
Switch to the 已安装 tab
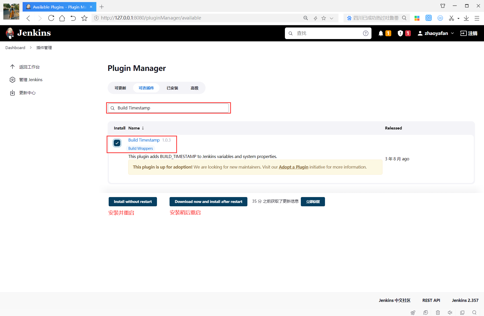click(172, 88)
